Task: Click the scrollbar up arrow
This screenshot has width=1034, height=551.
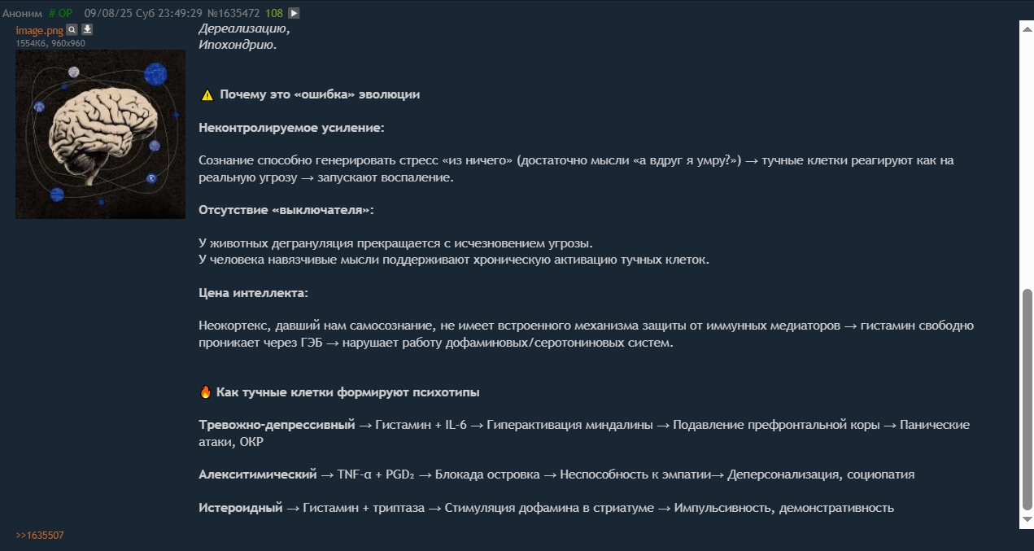Action: point(1027,27)
